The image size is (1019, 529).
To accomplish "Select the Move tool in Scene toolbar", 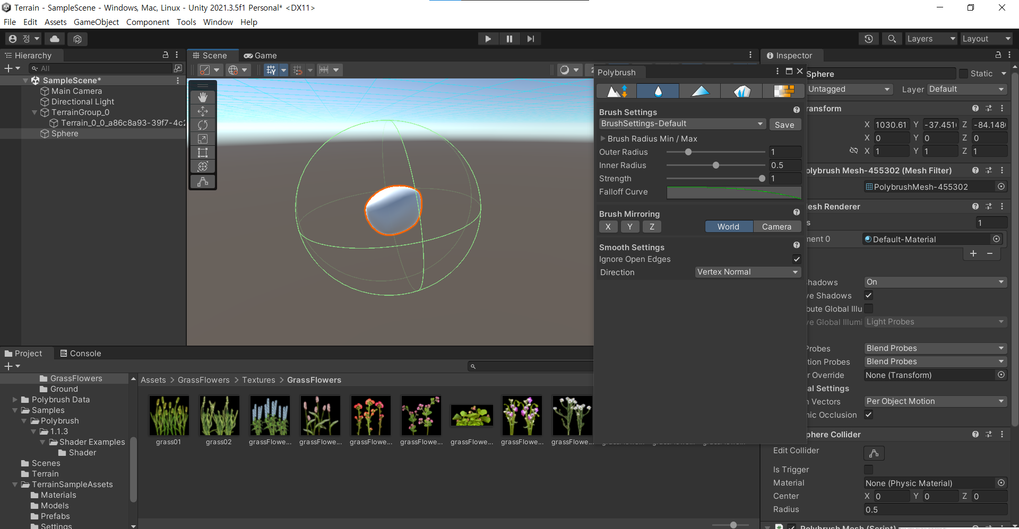I will (203, 111).
